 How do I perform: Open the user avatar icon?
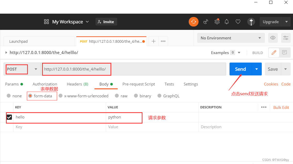tap(251, 22)
